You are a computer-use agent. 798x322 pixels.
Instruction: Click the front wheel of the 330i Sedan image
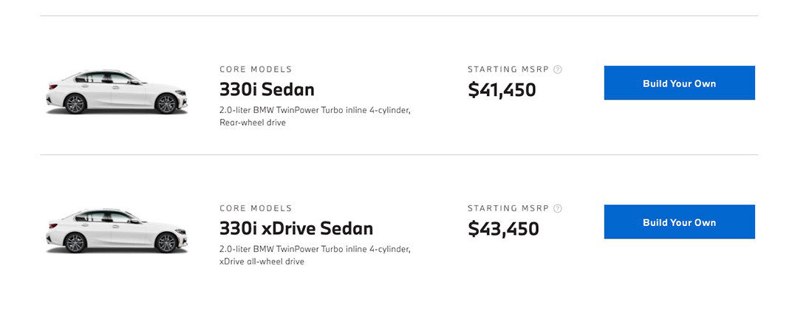point(166,103)
